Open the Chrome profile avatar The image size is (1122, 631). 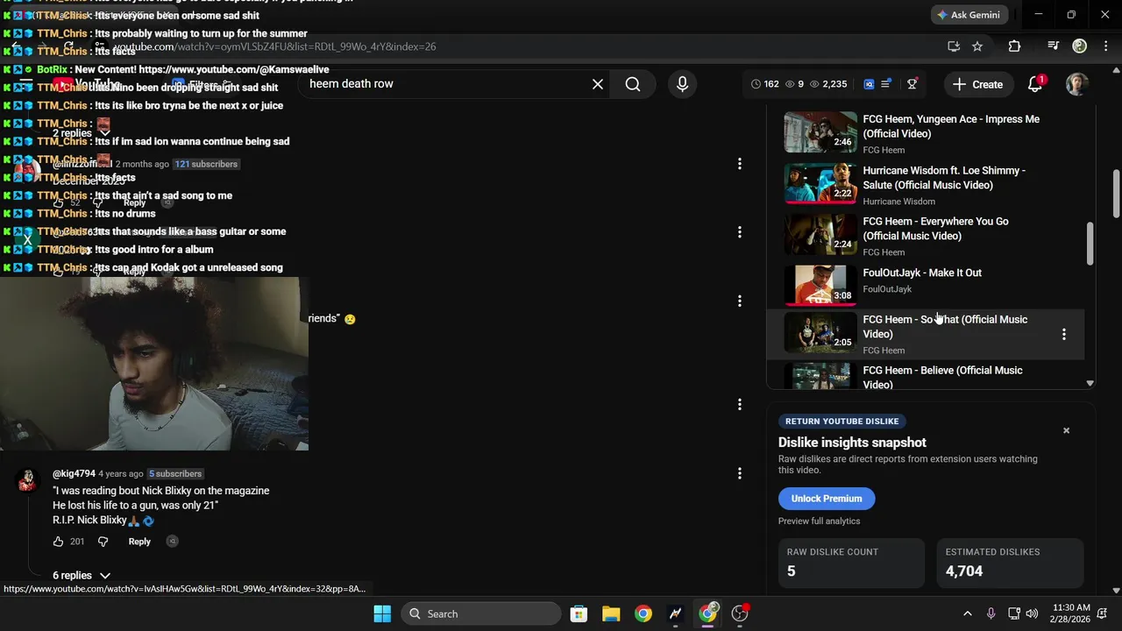click(x=1080, y=46)
